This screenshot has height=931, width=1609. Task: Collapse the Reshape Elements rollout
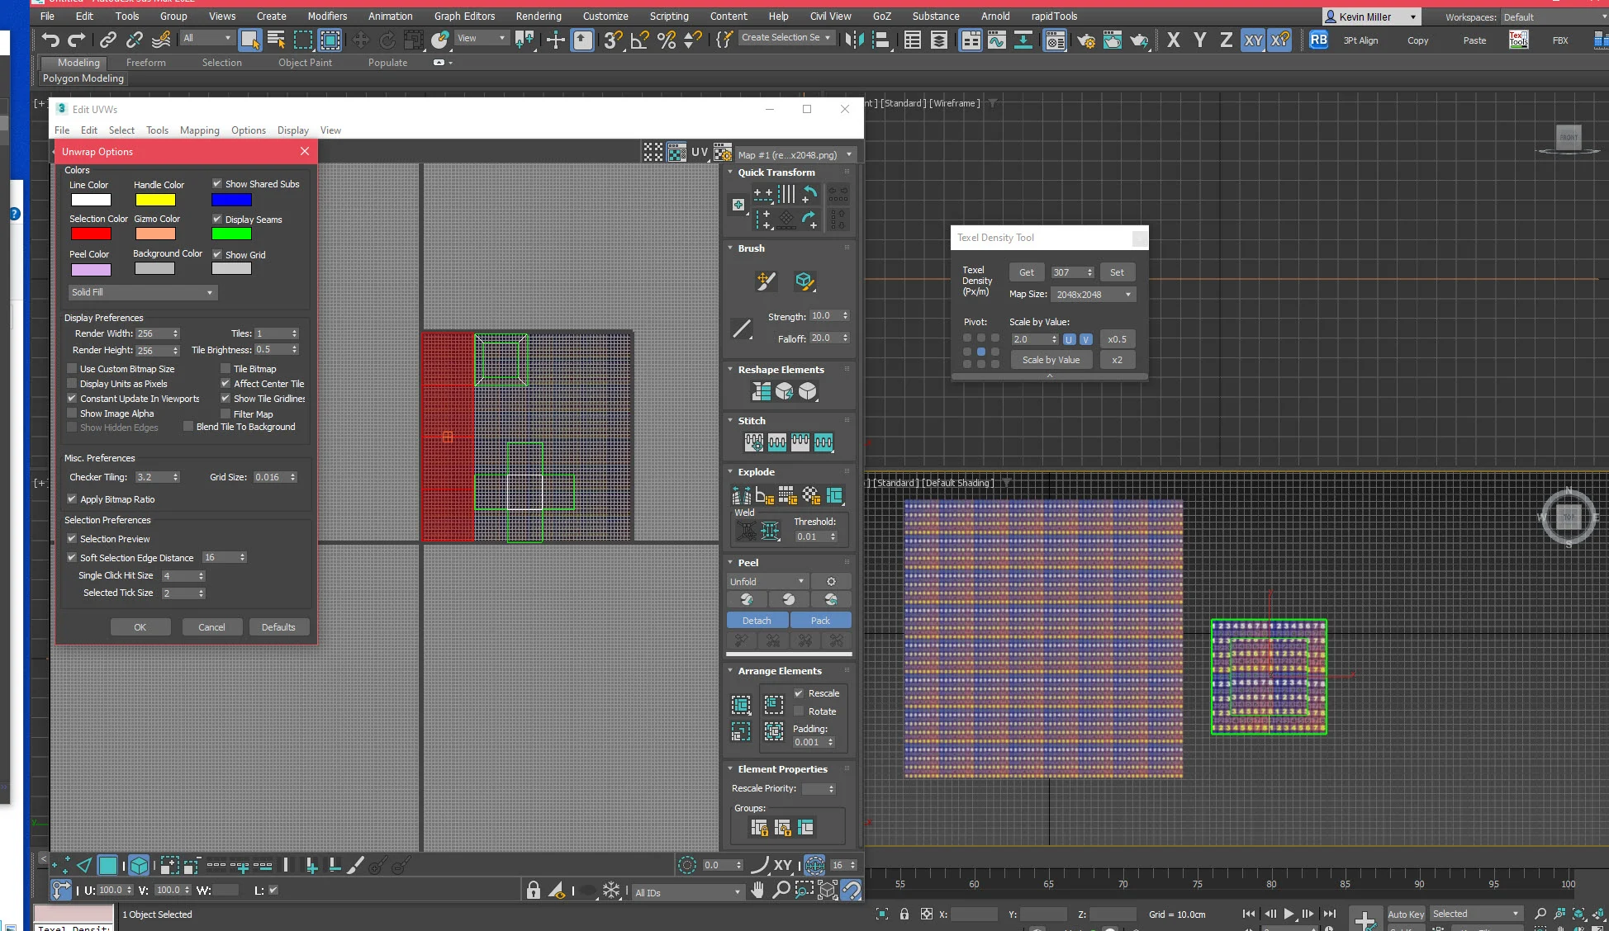pyautogui.click(x=730, y=370)
